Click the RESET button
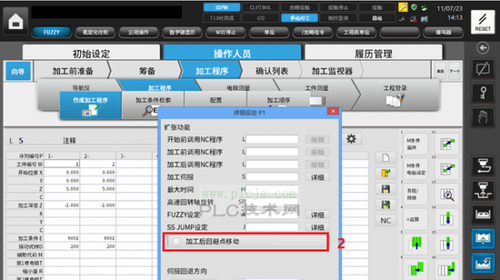The image size is (500, 280). pyautogui.click(x=483, y=22)
